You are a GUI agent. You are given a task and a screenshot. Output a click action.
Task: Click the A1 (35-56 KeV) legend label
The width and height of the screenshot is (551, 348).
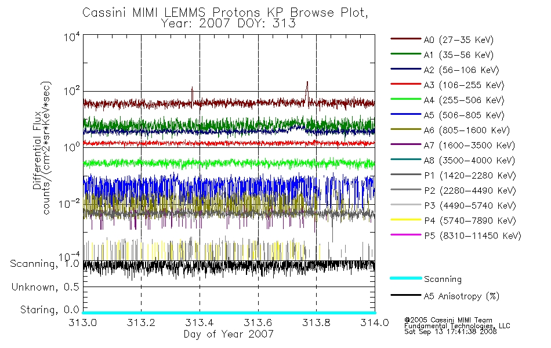click(x=459, y=55)
